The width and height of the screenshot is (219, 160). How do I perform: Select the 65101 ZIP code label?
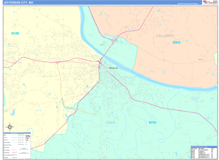click(x=153, y=122)
